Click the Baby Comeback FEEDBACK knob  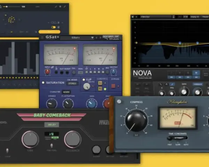click(x=73, y=140)
